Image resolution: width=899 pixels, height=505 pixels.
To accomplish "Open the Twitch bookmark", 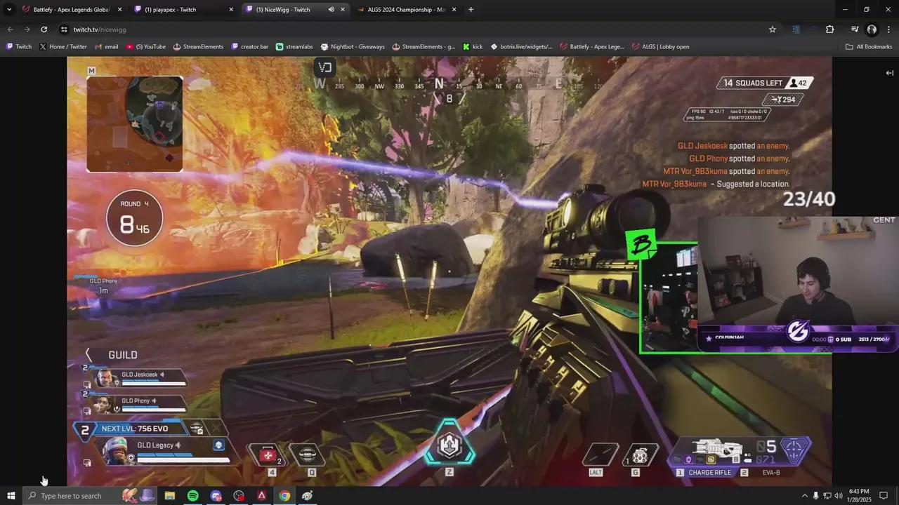I will click(x=18, y=47).
